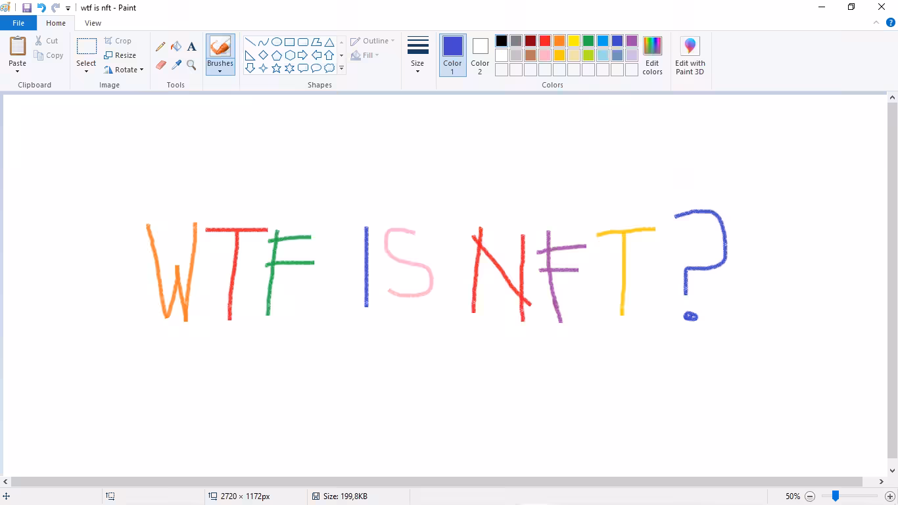
Task: Zoom out with minus button
Action: tap(810, 496)
